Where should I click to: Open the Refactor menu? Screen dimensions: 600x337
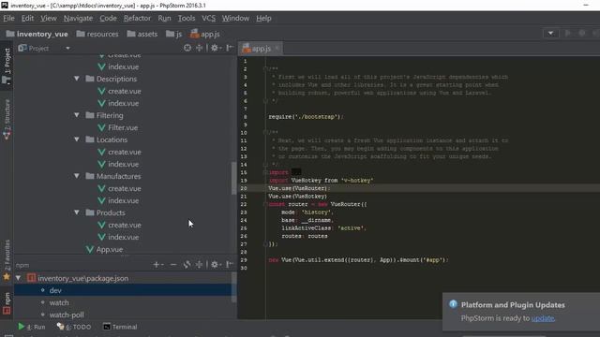137,19
